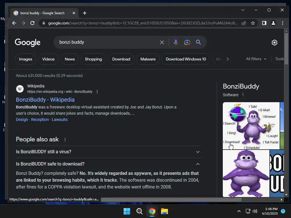Submit search with magnifier icon
The width and height of the screenshot is (291, 218).
pos(198,42)
